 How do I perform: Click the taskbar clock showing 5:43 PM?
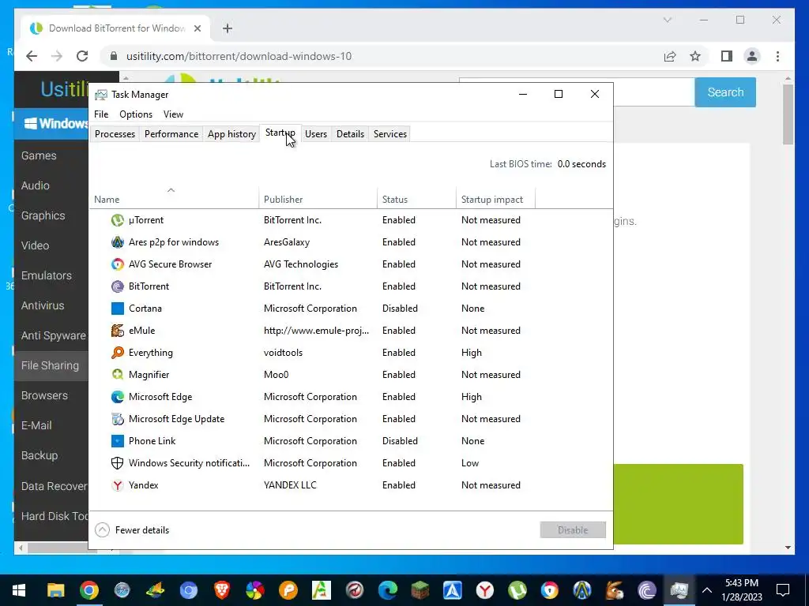(x=741, y=590)
